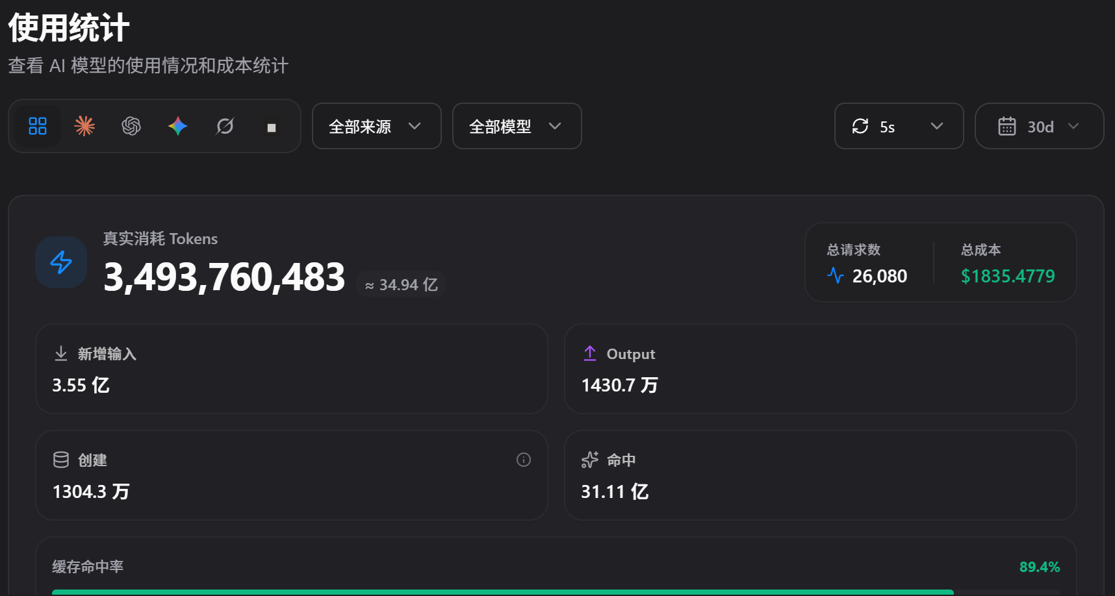This screenshot has height=596, width=1115.
Task: Filter usage by the OpenAI provider icon
Action: pos(131,126)
